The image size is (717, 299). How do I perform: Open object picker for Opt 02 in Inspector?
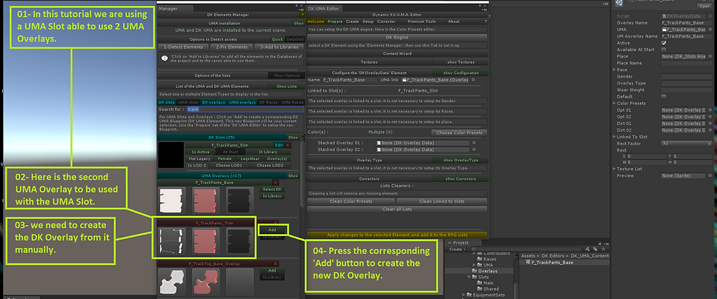pyautogui.click(x=710, y=117)
